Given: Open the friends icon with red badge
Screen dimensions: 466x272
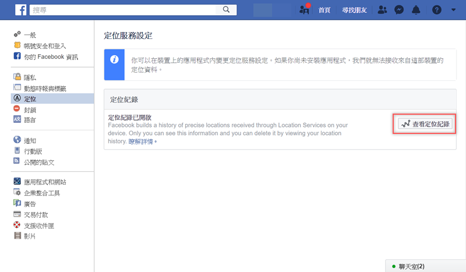Looking at the screenshot, I should 304,9.
